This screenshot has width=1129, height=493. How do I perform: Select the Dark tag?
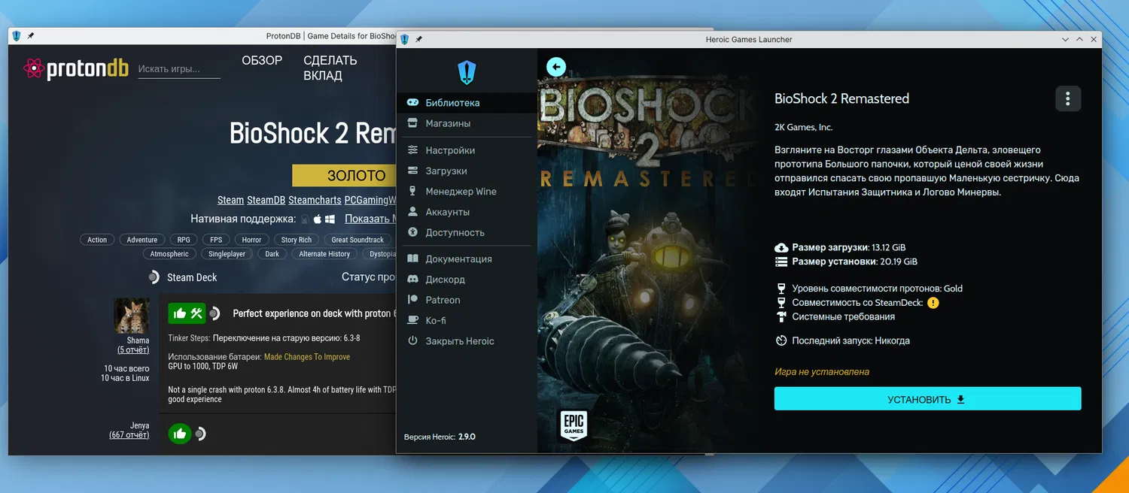coord(272,254)
